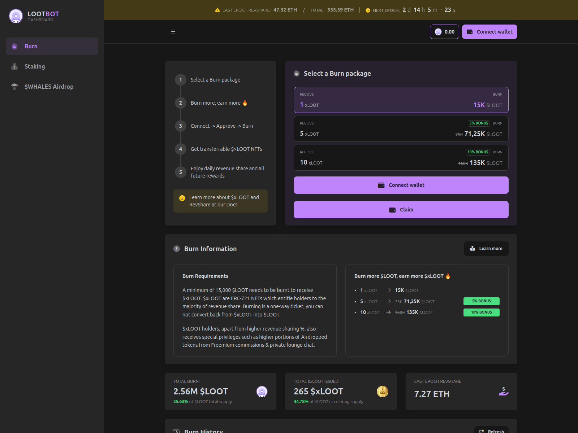Switch to the Staking section

pos(35,66)
